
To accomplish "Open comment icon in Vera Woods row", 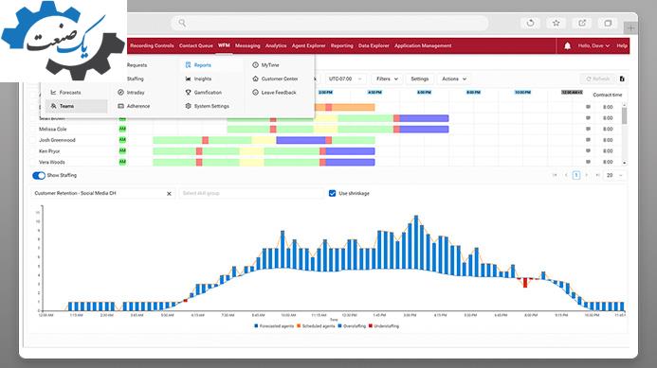I will click(588, 162).
